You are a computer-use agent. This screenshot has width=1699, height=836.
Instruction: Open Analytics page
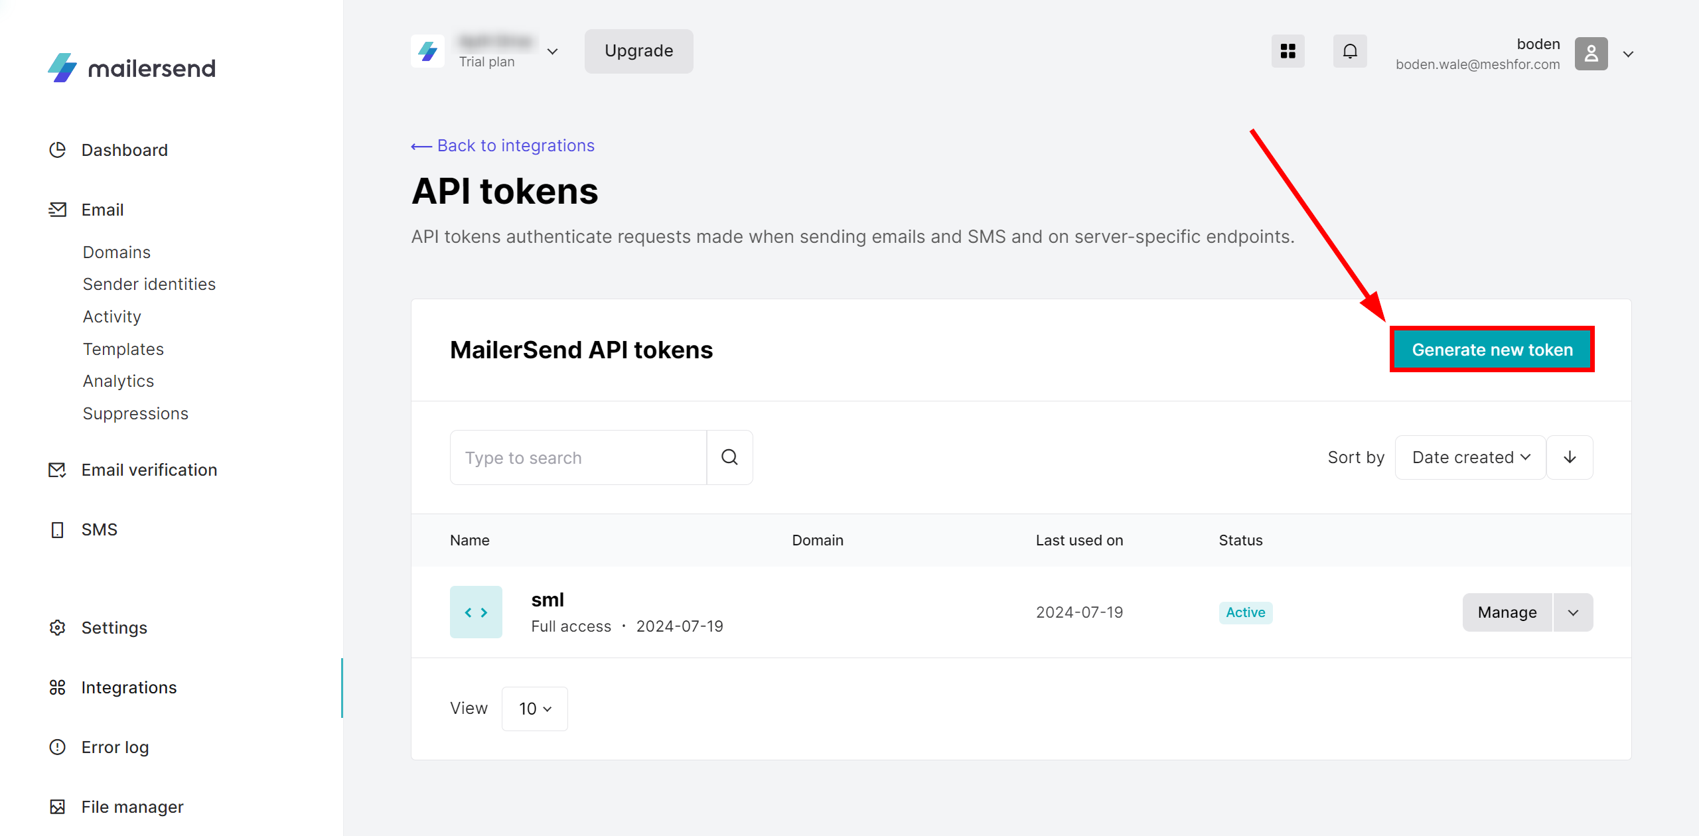[x=118, y=381]
